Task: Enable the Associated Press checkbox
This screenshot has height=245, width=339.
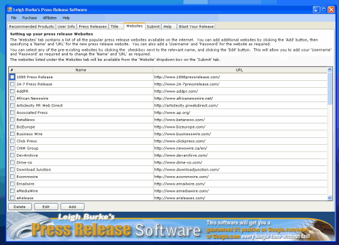Action: pos(12,112)
